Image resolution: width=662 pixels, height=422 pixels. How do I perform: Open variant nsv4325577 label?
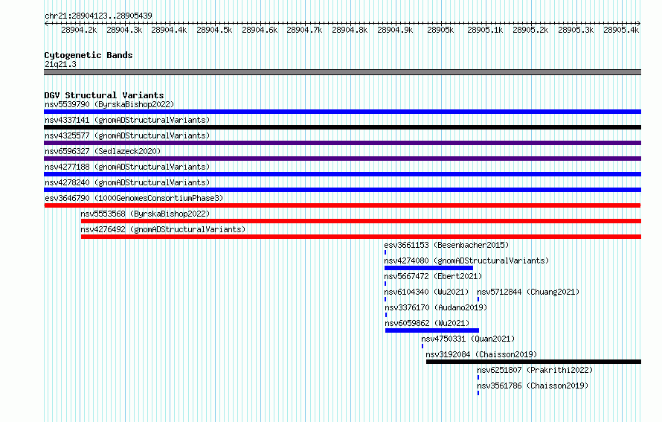pos(127,135)
